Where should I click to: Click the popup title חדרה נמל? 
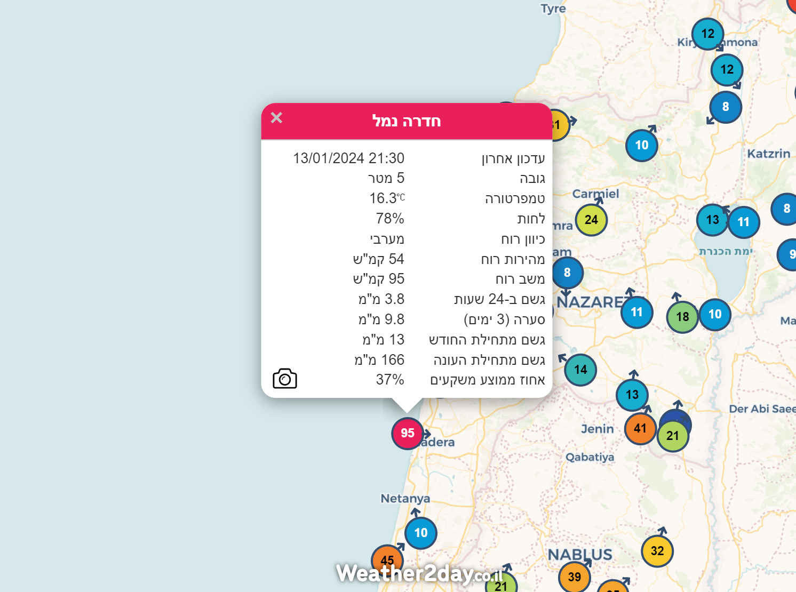point(407,121)
